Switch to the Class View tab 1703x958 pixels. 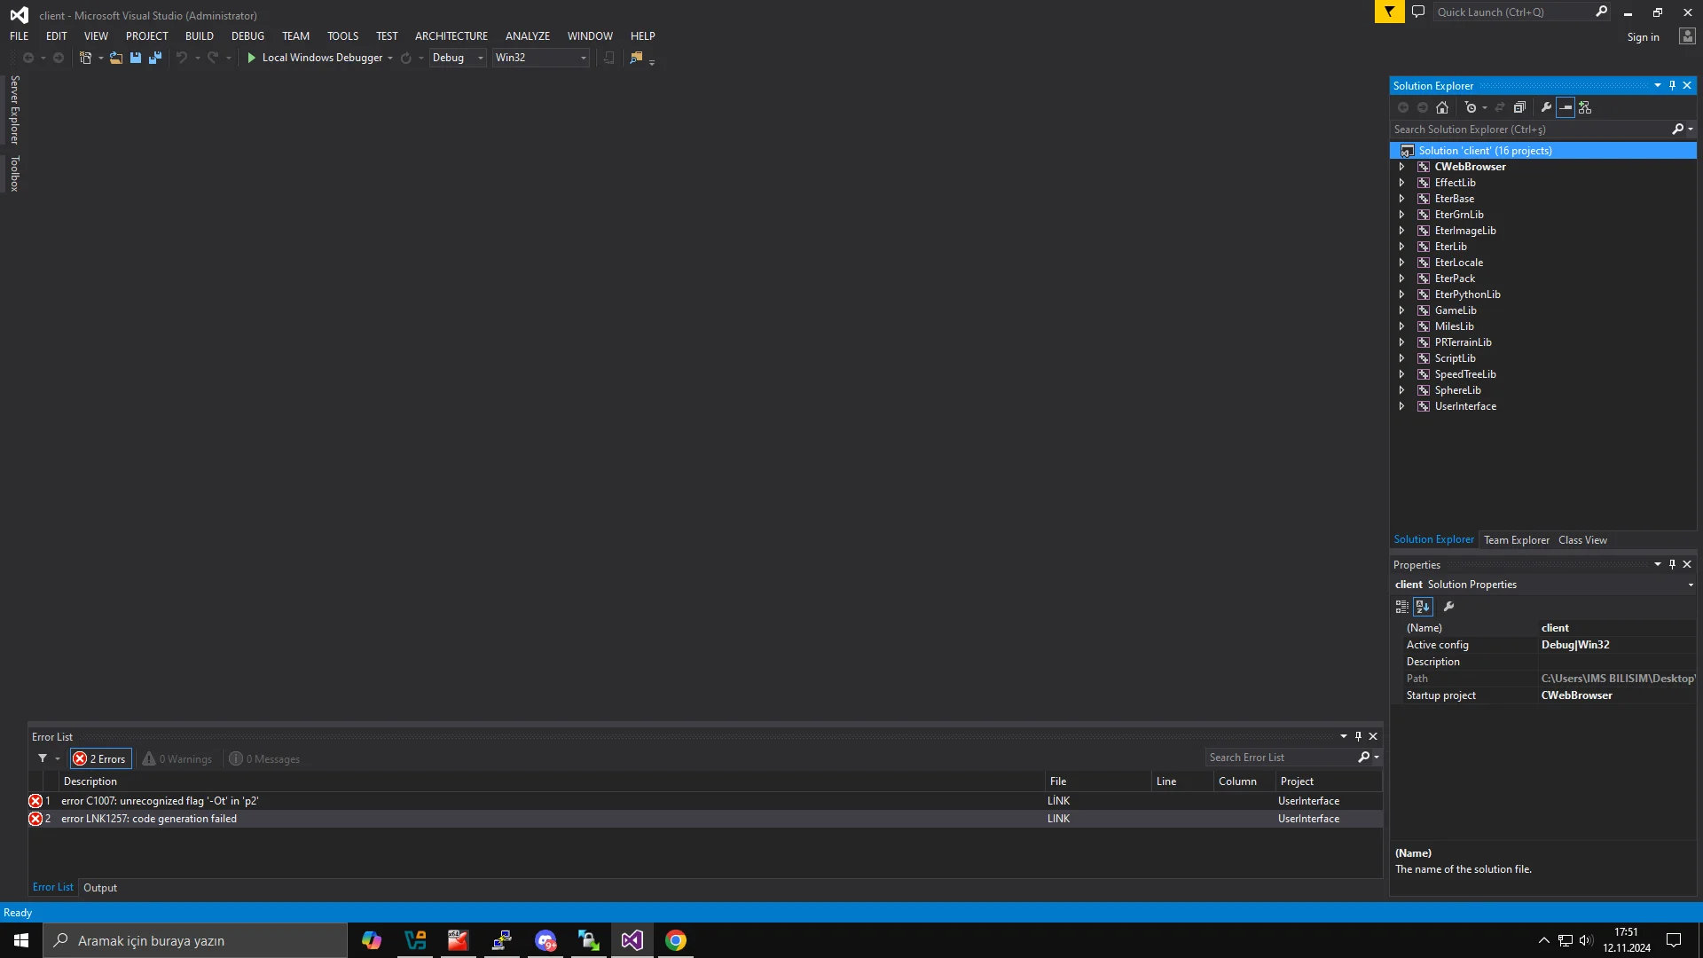coord(1582,540)
